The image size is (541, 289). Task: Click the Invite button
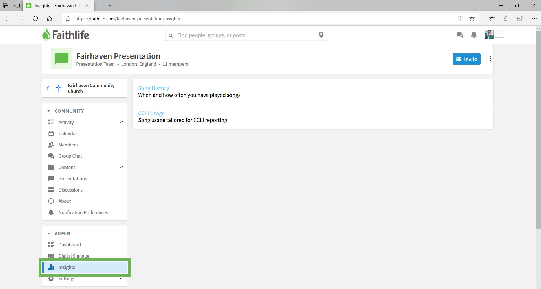(467, 59)
